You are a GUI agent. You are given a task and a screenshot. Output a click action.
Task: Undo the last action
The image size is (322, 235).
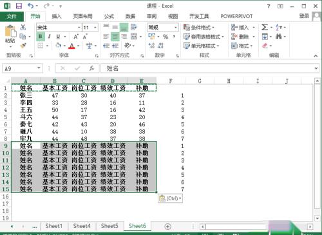[30, 6]
